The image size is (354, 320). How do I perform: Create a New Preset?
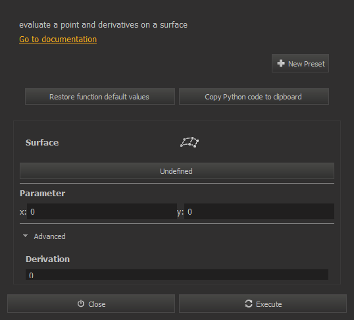pyautogui.click(x=300, y=63)
